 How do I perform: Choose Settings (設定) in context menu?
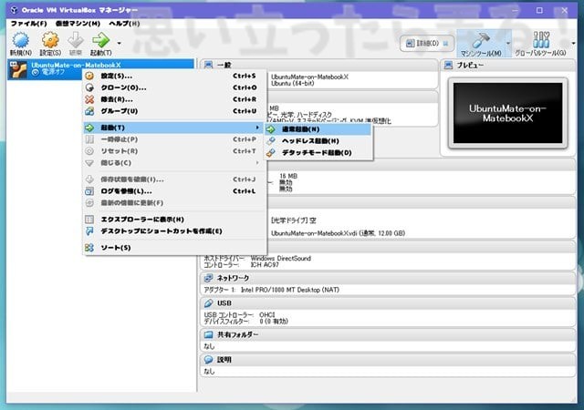coord(174,76)
